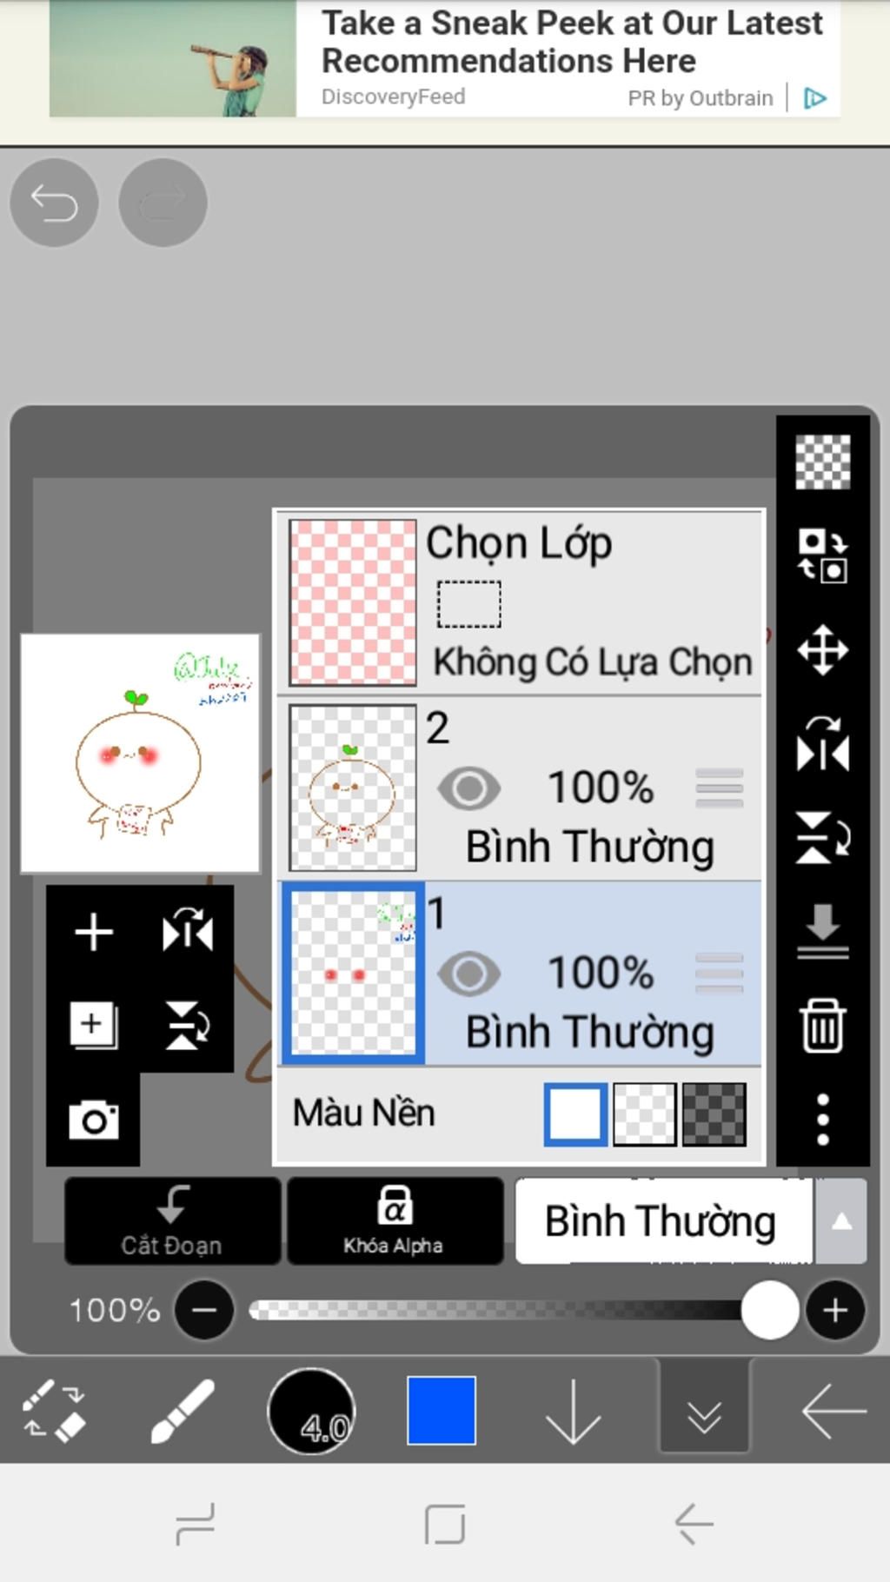Screen dimensions: 890x1582
Task: Tap the undo arrow button
Action: (x=54, y=203)
